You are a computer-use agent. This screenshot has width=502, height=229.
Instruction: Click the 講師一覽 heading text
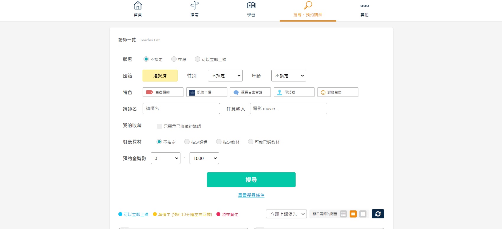pos(127,40)
